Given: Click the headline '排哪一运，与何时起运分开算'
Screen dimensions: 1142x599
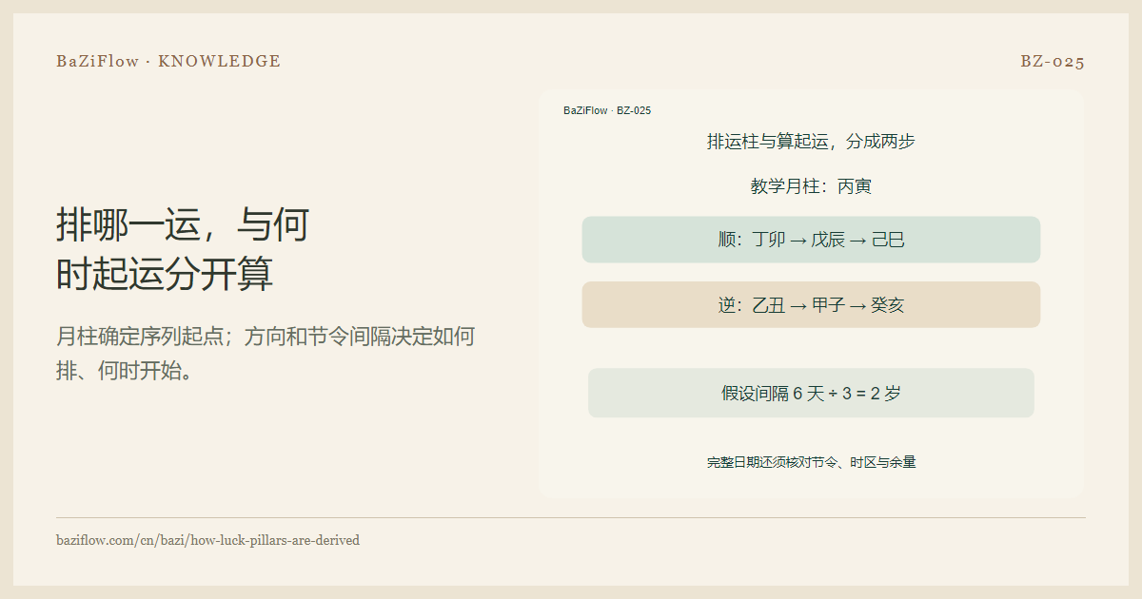Looking at the screenshot, I should (183, 249).
